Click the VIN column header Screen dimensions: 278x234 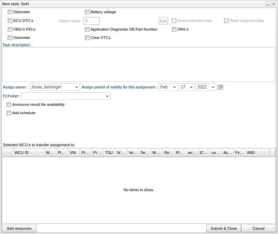pos(73,153)
